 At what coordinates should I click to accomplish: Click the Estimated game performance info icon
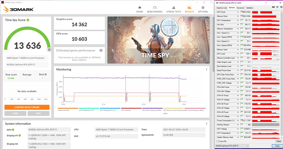101,50
